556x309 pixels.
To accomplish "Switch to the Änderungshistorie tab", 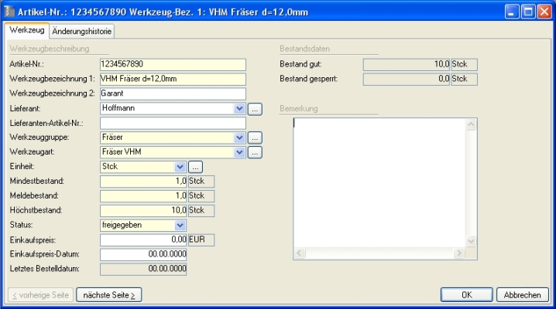I will pos(82,30).
